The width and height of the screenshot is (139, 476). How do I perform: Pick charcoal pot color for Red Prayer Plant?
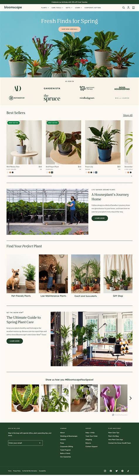[x=52, y=172]
